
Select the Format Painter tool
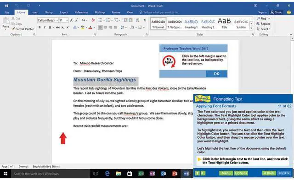23,29
